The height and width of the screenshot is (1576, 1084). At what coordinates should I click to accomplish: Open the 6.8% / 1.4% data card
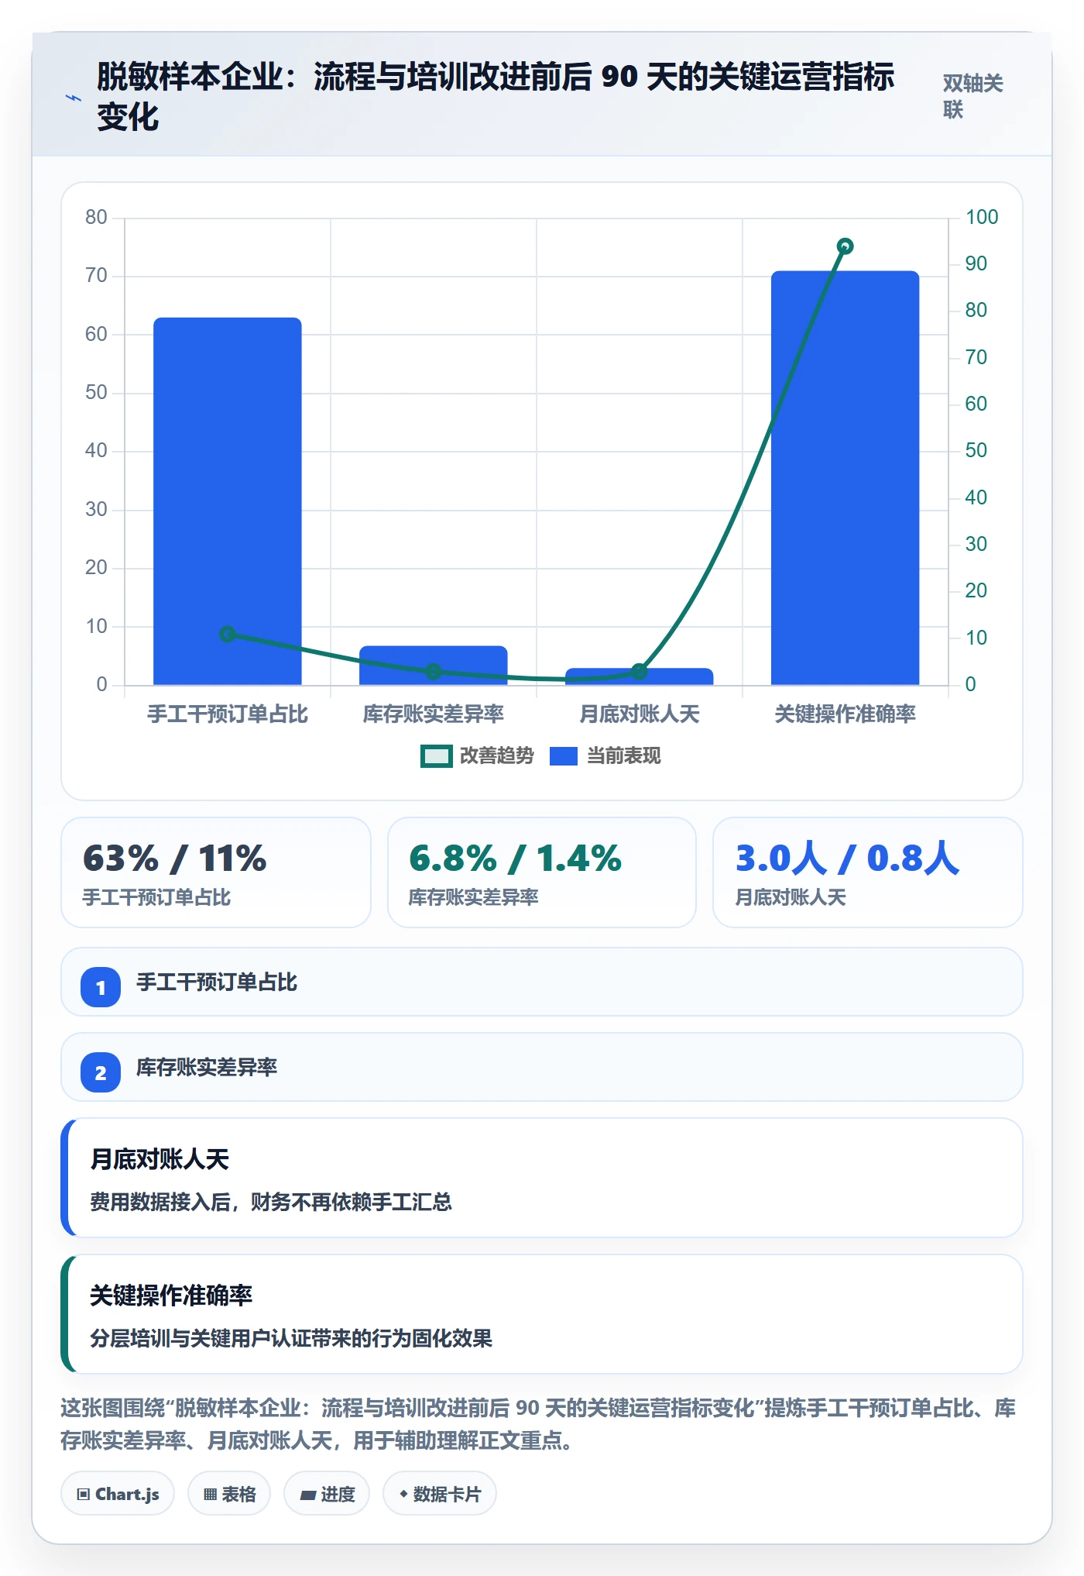pyautogui.click(x=542, y=872)
